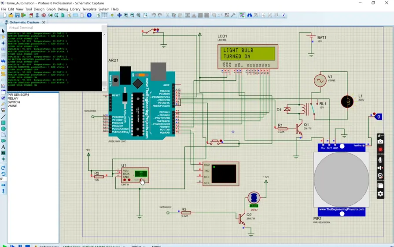Click the X-Mirror horizontal flip icon
The width and height of the screenshot is (394, 247).
coord(3,185)
